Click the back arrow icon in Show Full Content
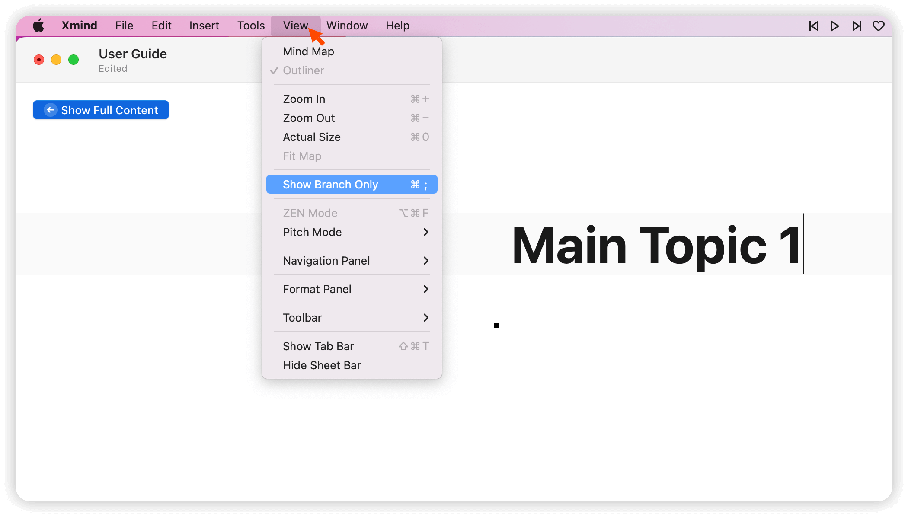This screenshot has height=517, width=908. [51, 110]
